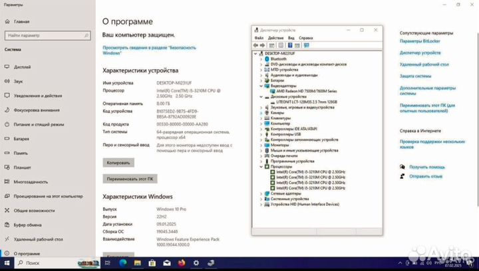Open Общие возможности settings

(34, 211)
